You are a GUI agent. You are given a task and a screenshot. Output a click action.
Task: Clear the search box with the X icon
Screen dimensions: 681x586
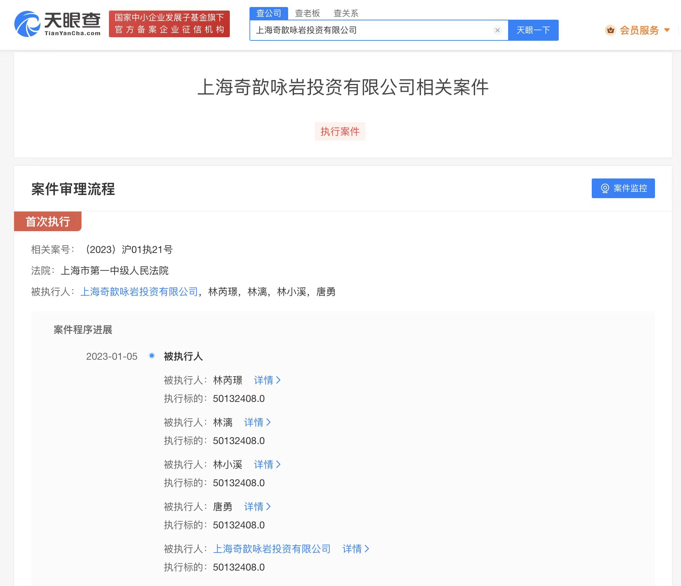click(x=497, y=30)
